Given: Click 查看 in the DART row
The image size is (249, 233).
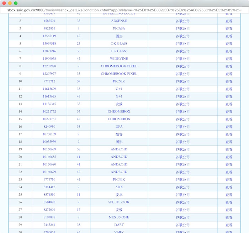Looking at the screenshot, I should pos(229,225).
